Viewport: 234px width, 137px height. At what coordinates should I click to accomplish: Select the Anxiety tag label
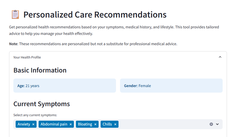tap(24, 124)
